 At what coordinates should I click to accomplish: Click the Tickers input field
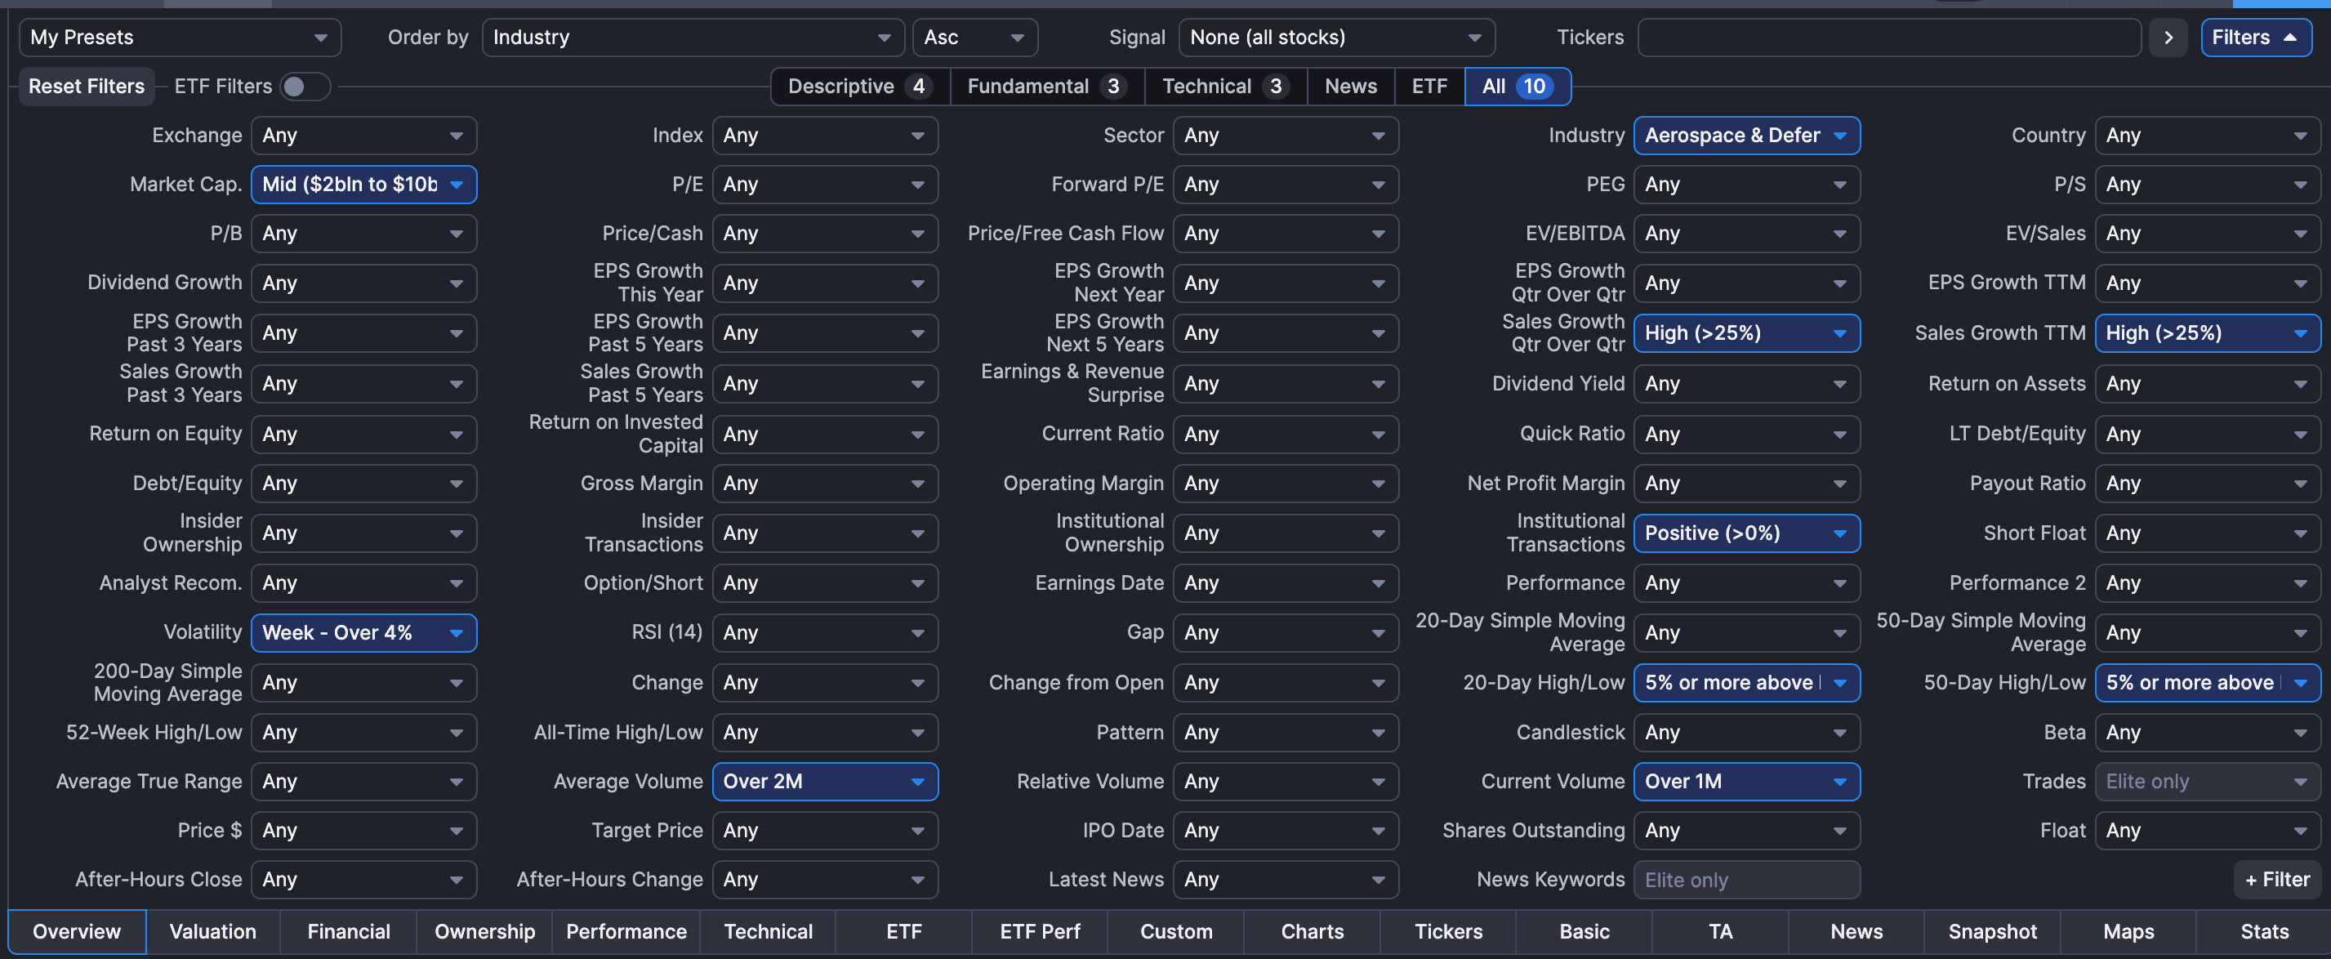[x=1888, y=37]
